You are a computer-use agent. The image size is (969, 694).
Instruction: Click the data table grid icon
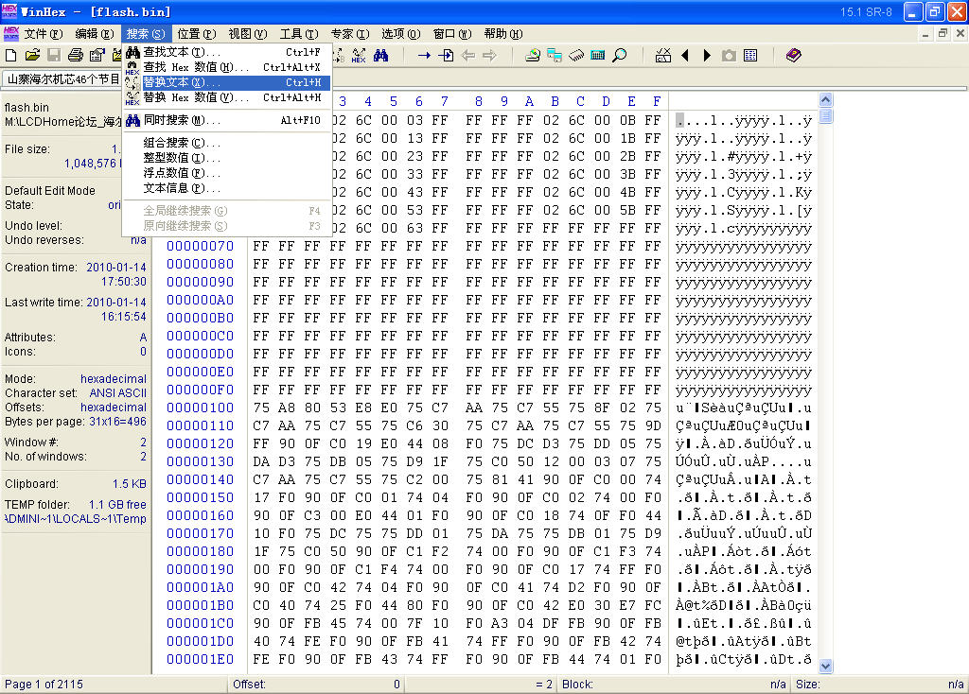click(x=750, y=56)
